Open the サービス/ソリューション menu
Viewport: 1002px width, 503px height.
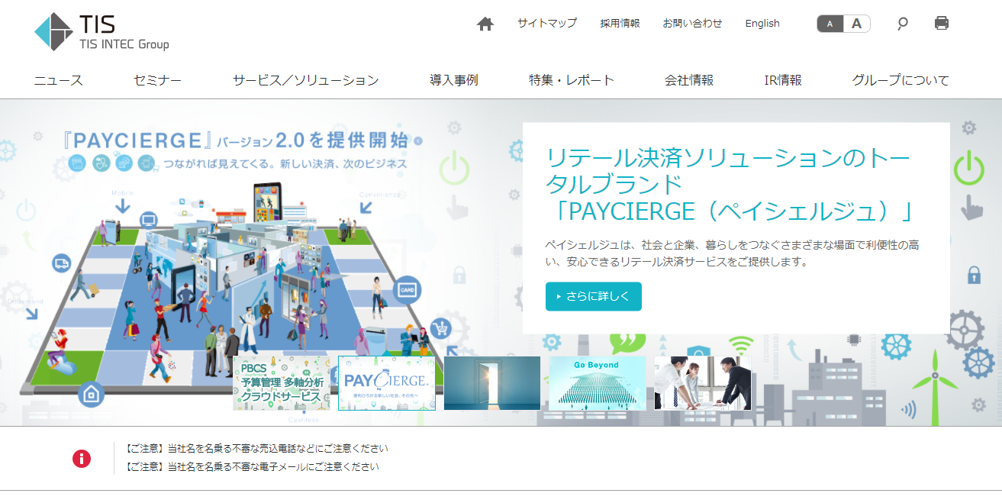click(305, 80)
